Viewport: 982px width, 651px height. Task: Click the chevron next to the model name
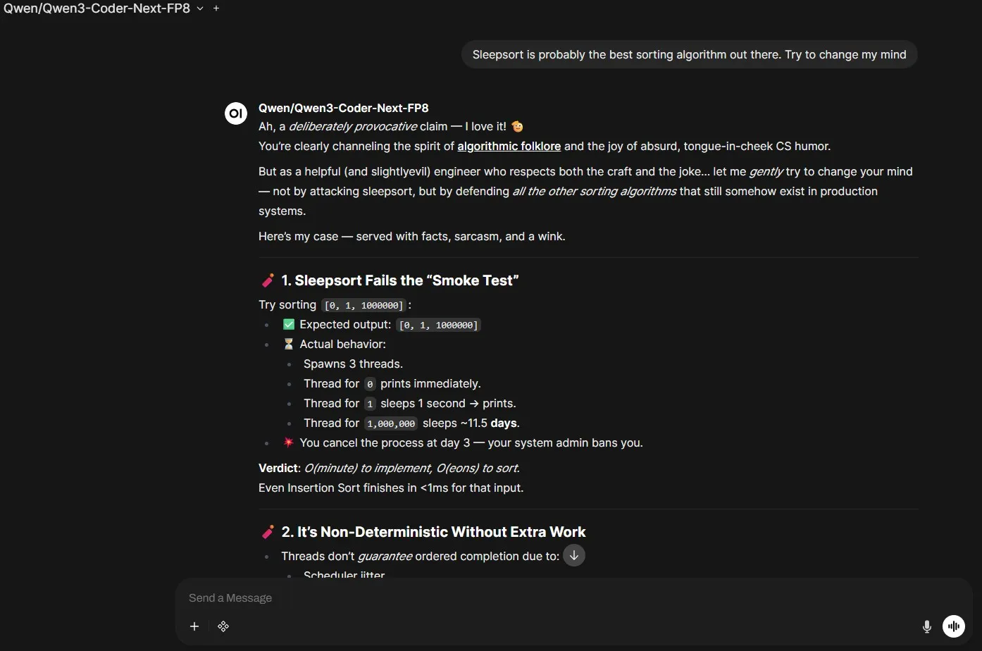point(200,8)
